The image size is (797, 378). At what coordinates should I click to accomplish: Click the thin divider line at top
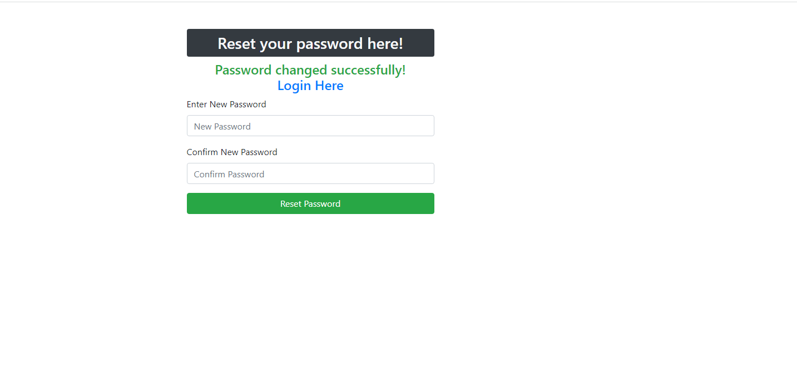(398, 2)
